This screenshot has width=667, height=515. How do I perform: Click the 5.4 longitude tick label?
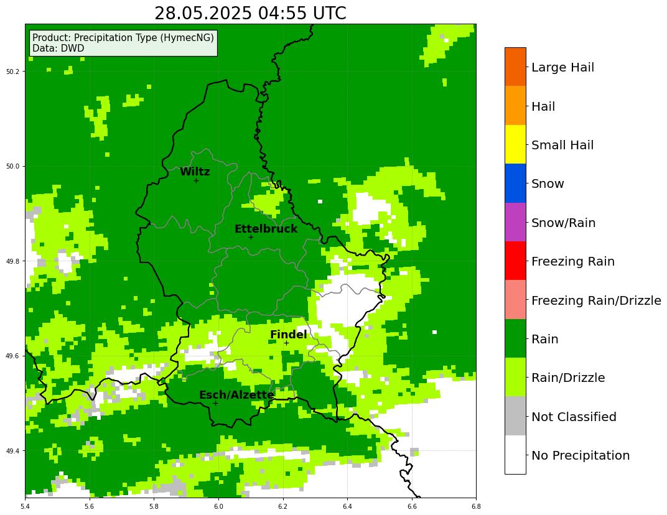pos(26,506)
